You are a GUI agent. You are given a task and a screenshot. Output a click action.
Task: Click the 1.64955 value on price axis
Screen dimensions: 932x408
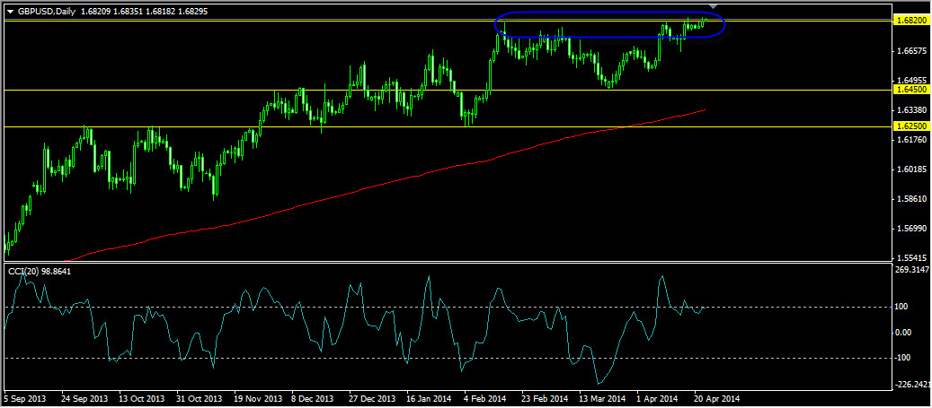[x=913, y=80]
